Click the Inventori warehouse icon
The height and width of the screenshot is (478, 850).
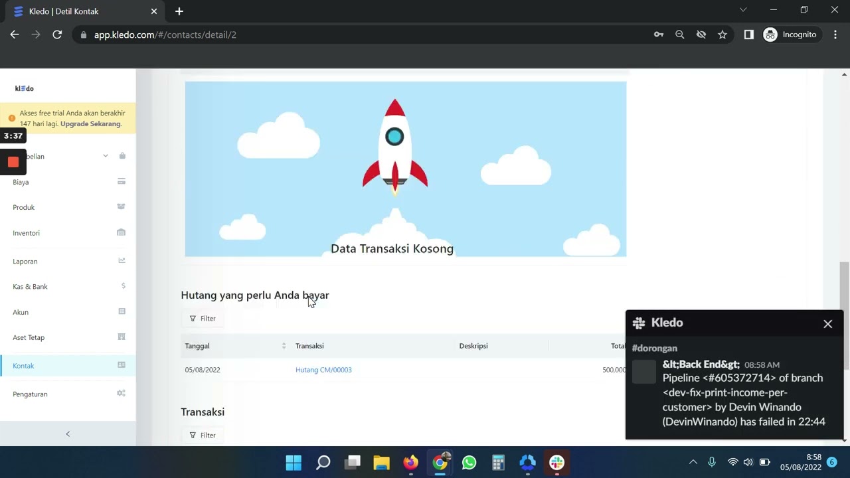(x=122, y=232)
